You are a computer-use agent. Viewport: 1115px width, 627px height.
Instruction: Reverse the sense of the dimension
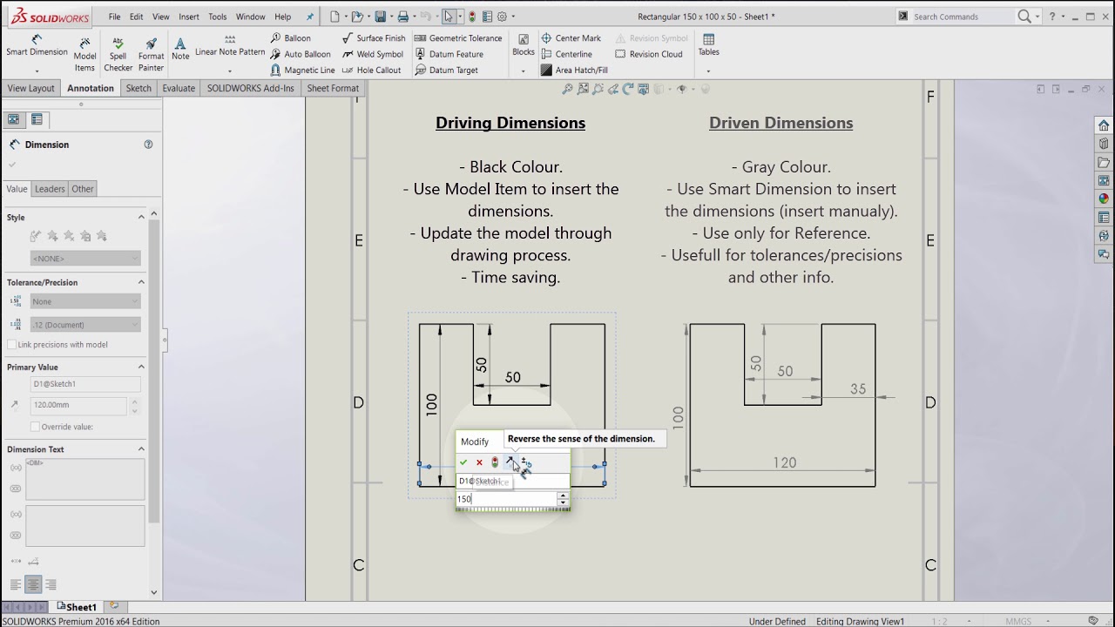coord(510,462)
